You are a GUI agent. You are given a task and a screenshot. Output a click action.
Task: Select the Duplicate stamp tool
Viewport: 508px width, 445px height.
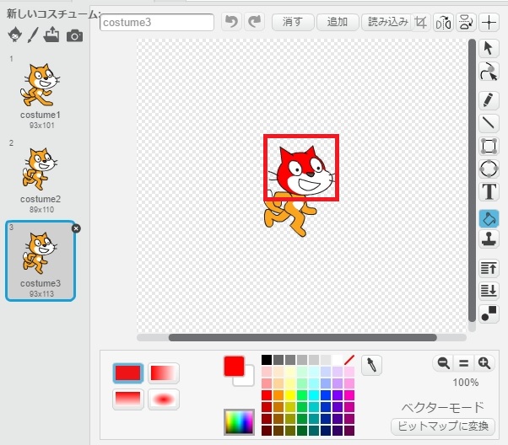tap(489, 239)
